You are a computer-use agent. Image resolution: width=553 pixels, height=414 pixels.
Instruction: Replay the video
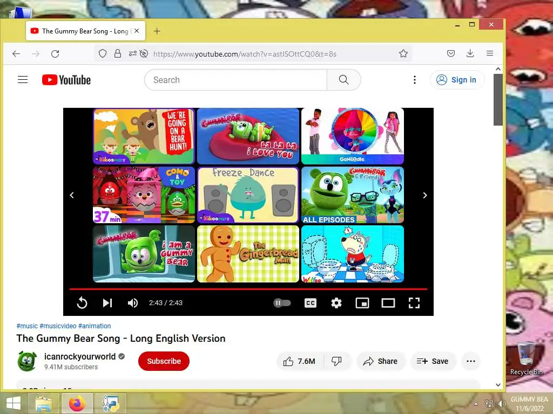pos(82,303)
